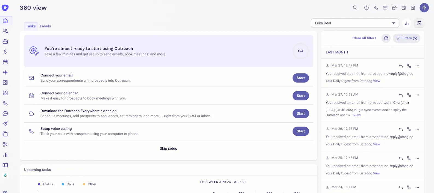This screenshot has width=434, height=193.
Task: Open the chat bubble messaging icon top right
Action: point(394,8)
